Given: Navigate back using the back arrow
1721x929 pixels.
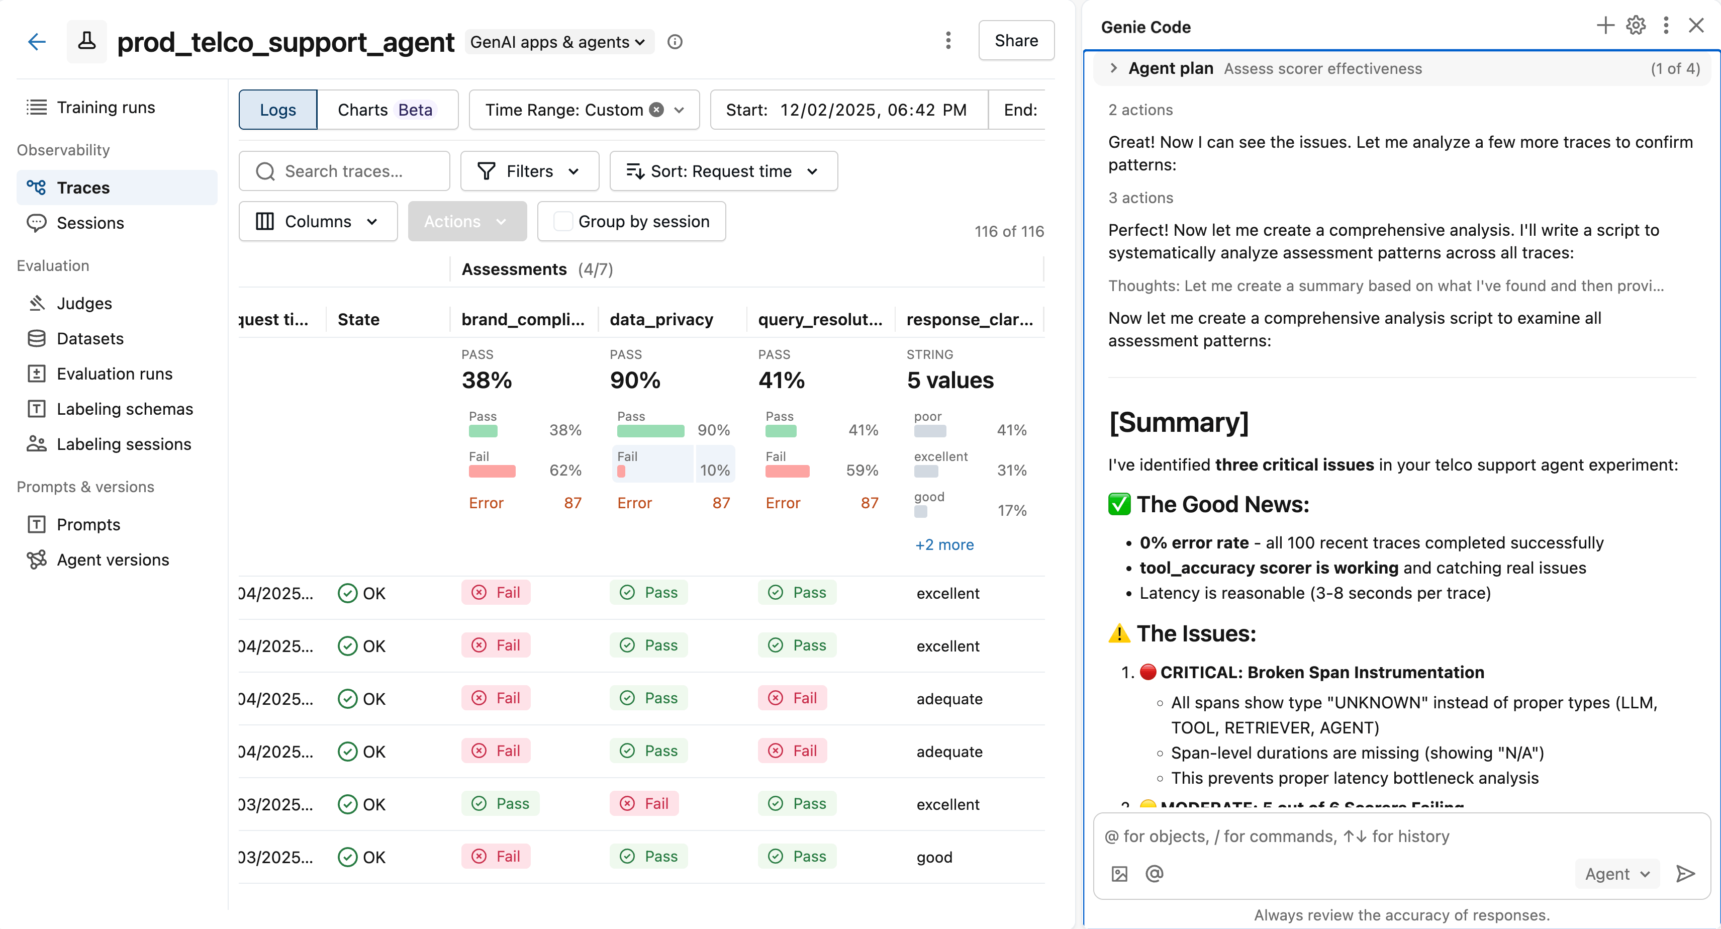Looking at the screenshot, I should tap(37, 41).
